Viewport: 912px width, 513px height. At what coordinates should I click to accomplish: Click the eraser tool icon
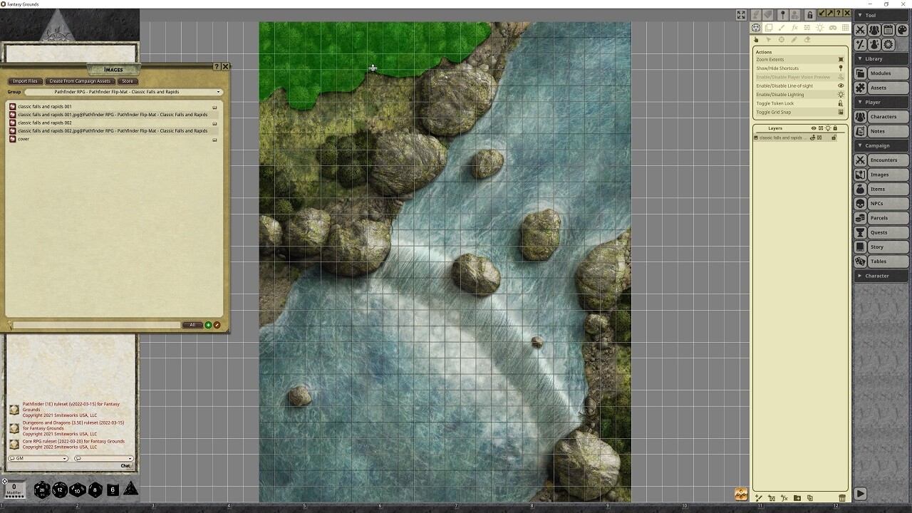click(807, 40)
